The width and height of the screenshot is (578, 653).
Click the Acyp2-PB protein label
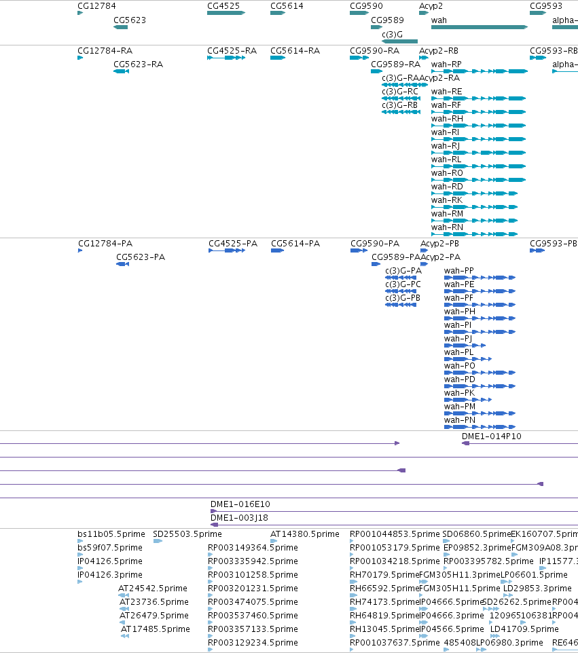click(x=439, y=243)
